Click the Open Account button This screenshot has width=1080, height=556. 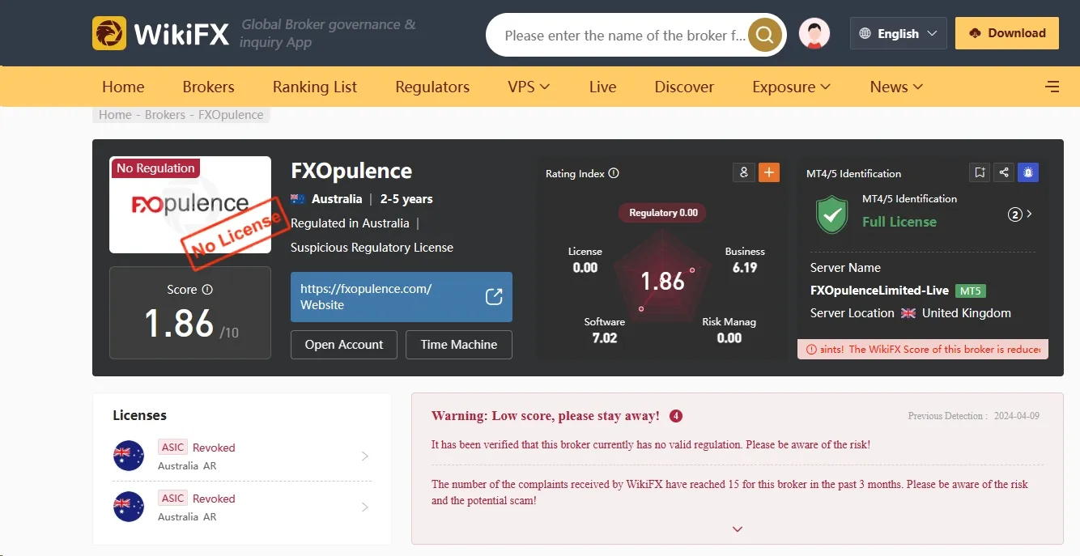click(x=344, y=345)
